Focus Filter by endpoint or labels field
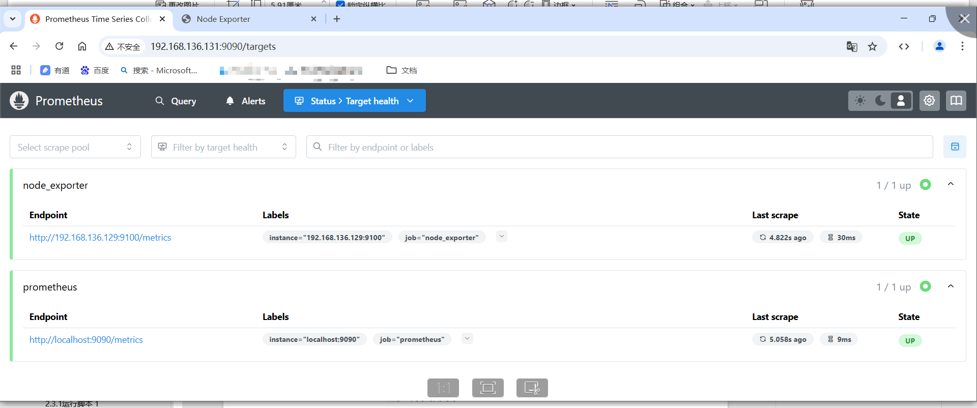The height and width of the screenshot is (408, 977). (x=619, y=147)
